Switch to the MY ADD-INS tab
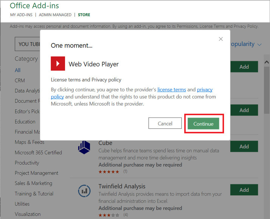This screenshot has height=219, width=270. (x=21, y=15)
